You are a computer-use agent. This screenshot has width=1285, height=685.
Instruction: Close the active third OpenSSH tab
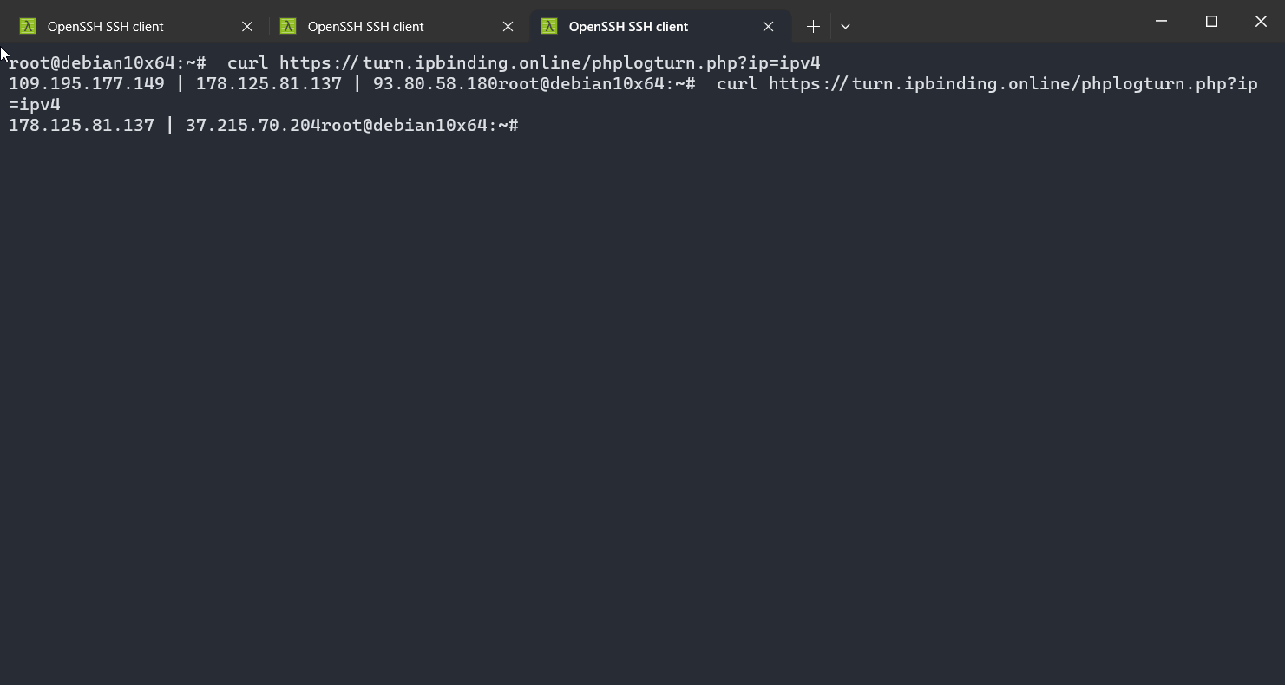point(768,27)
